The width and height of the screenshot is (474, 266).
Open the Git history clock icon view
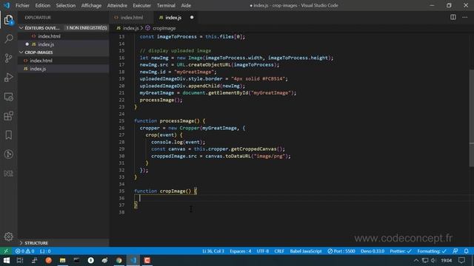8,154
